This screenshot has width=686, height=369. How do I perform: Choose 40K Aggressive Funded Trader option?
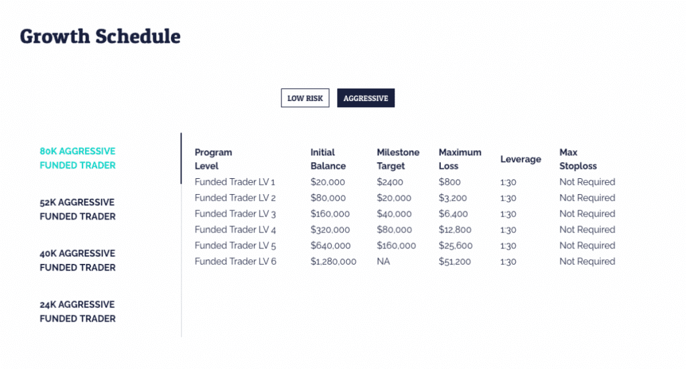click(x=78, y=261)
